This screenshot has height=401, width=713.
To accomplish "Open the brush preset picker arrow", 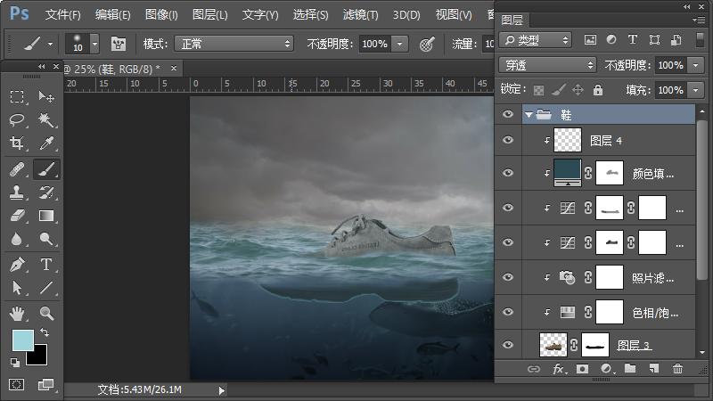I will [95, 45].
